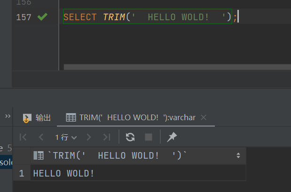Pin the result tab

(x=172, y=137)
